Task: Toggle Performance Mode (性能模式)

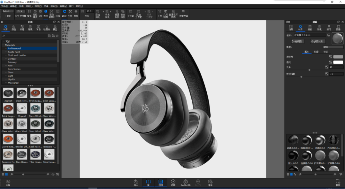Action: [35, 14]
